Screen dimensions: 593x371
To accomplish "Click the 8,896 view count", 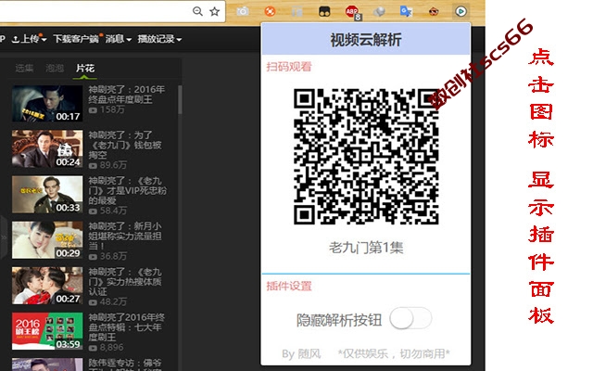I will (x=111, y=347).
